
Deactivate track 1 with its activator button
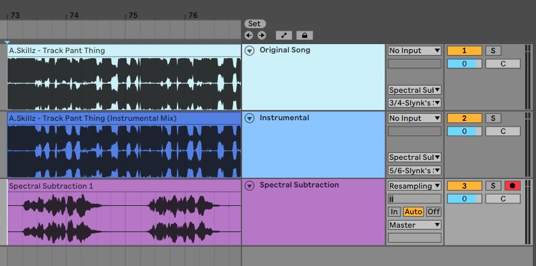pyautogui.click(x=464, y=51)
